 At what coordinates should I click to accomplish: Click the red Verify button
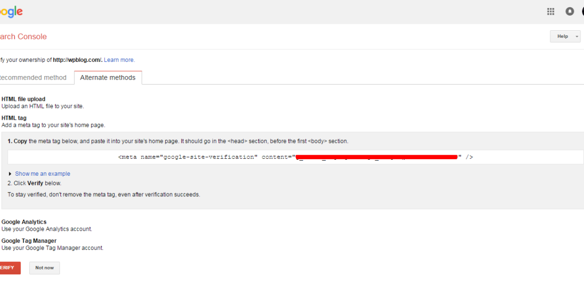(10, 268)
